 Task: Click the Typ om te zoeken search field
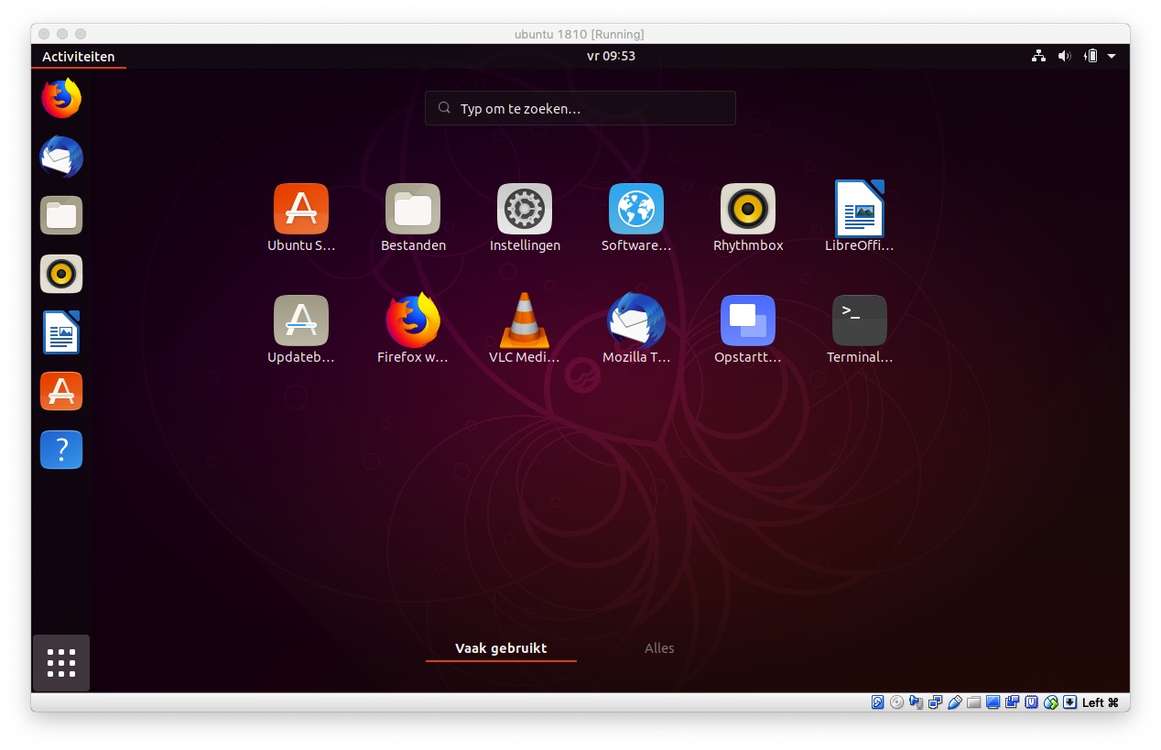pyautogui.click(x=580, y=108)
